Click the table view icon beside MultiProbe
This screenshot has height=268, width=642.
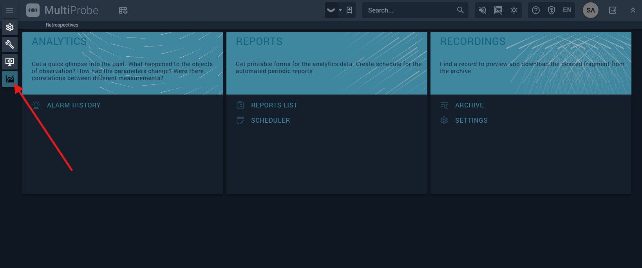(123, 11)
